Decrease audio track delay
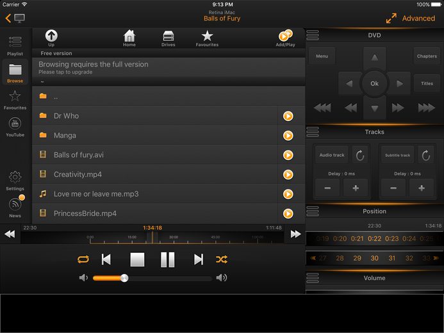Screen dimensions: 444x333 (x=327, y=188)
